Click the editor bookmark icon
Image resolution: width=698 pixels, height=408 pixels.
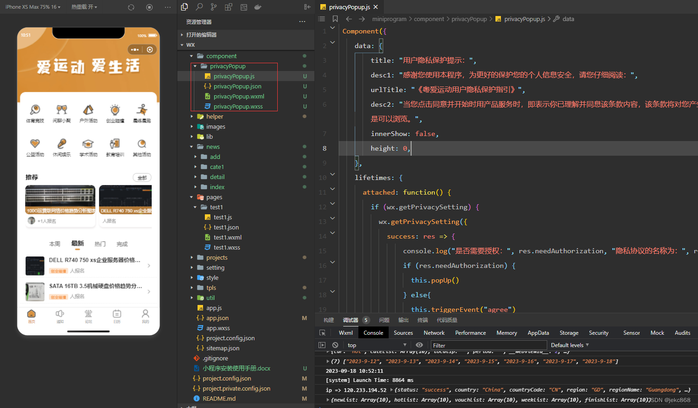[335, 19]
